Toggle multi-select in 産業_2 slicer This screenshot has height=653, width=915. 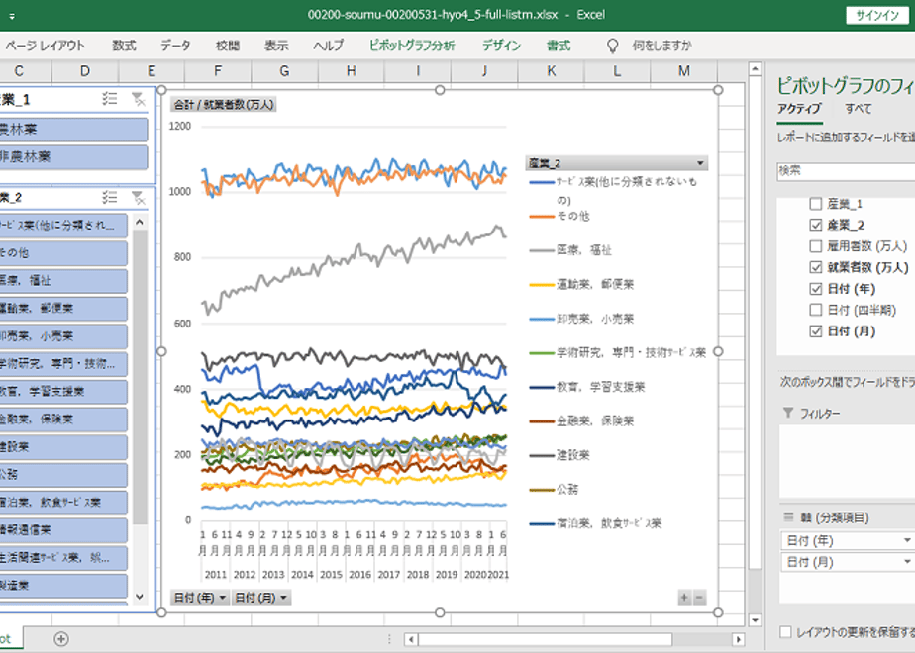pyautogui.click(x=109, y=197)
